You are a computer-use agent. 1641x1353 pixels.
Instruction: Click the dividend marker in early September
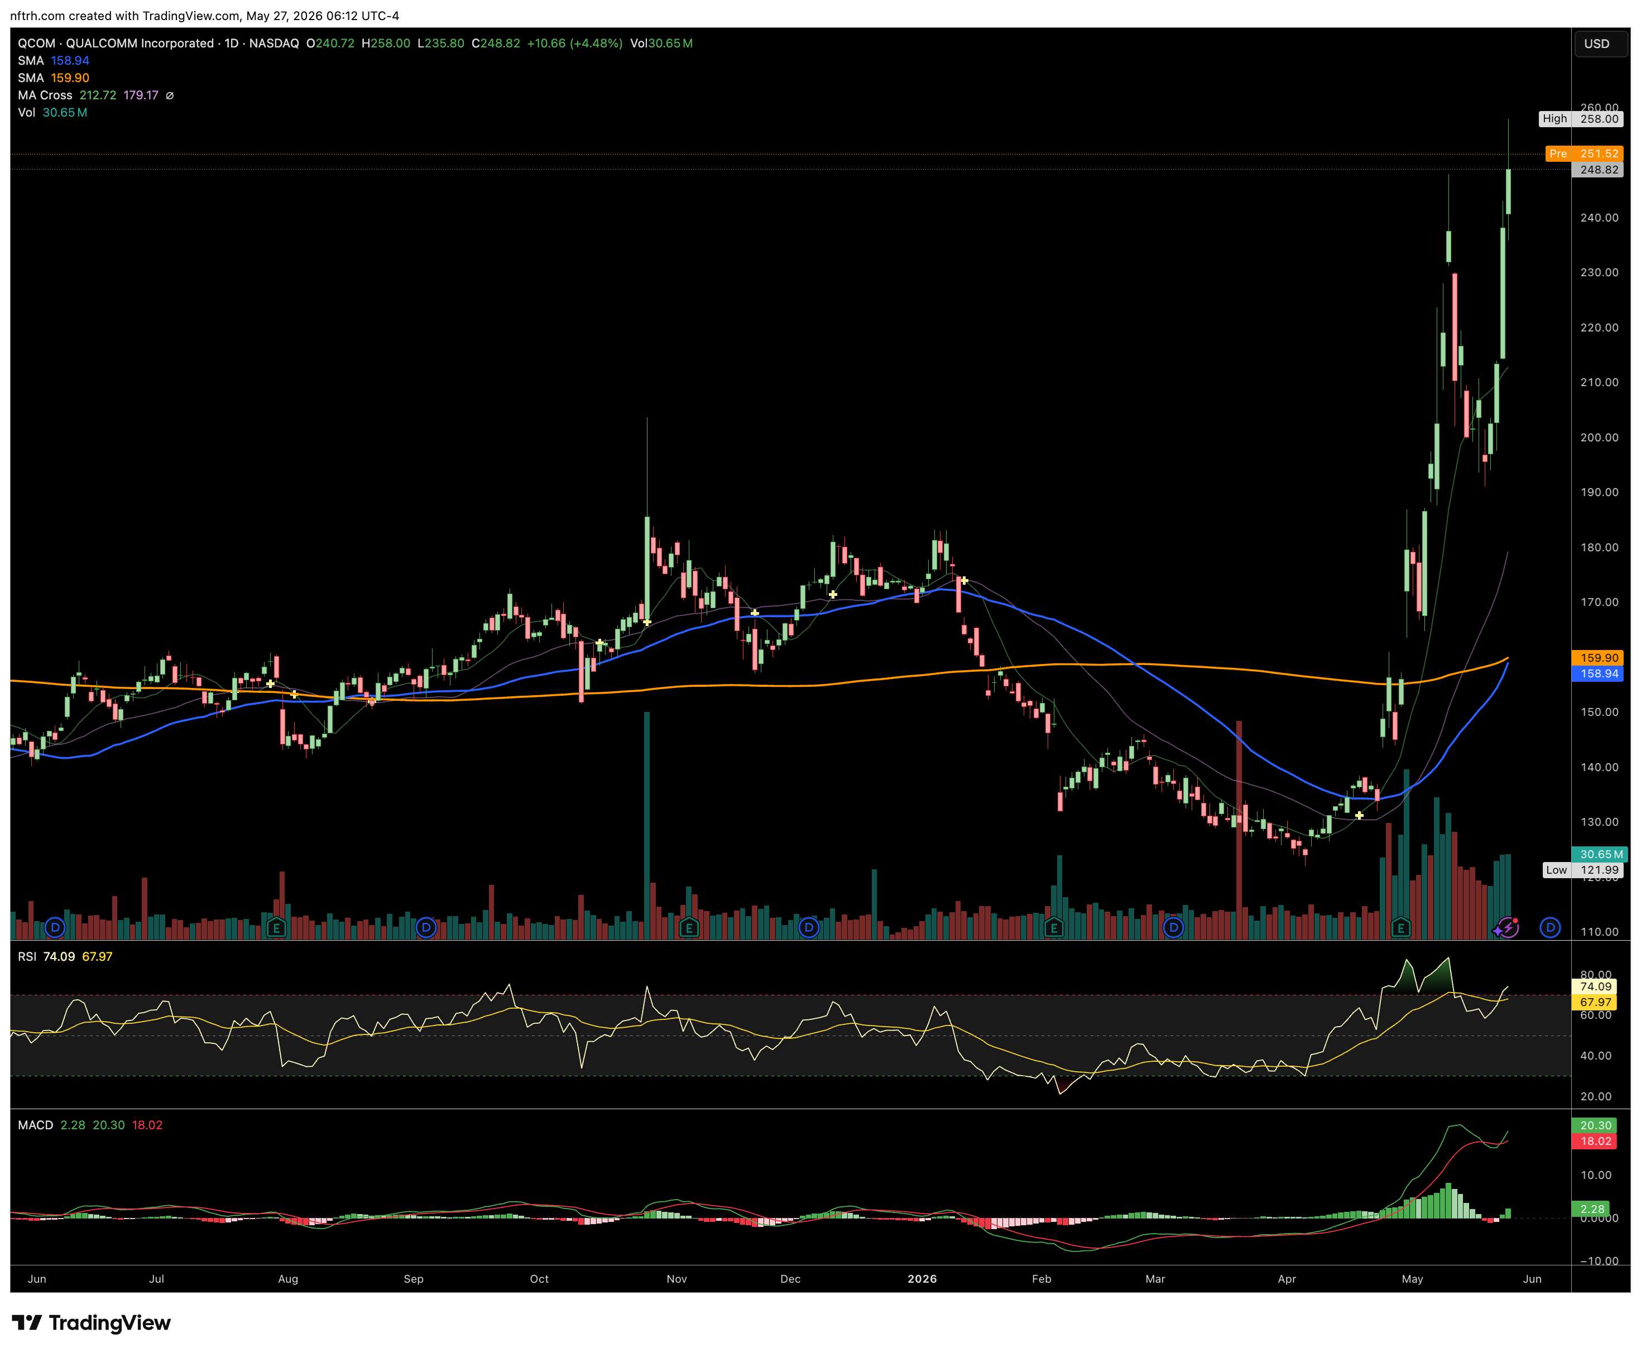point(426,927)
